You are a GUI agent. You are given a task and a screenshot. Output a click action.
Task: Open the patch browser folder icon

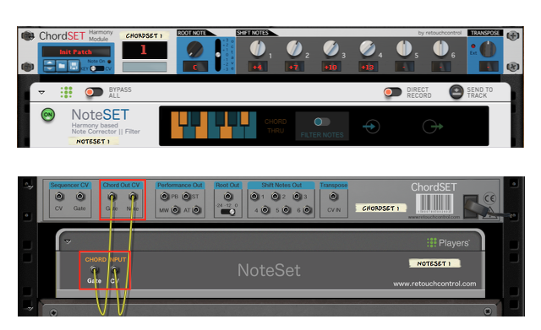tap(62, 66)
